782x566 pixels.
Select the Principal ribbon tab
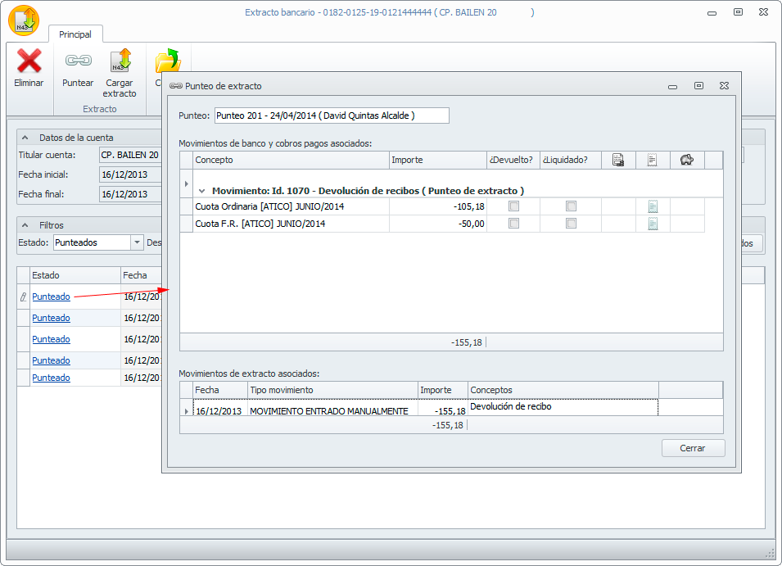click(75, 34)
